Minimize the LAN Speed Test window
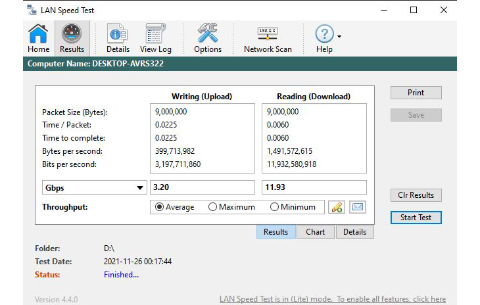Viewport: 480px width, 305px height. coord(384,10)
